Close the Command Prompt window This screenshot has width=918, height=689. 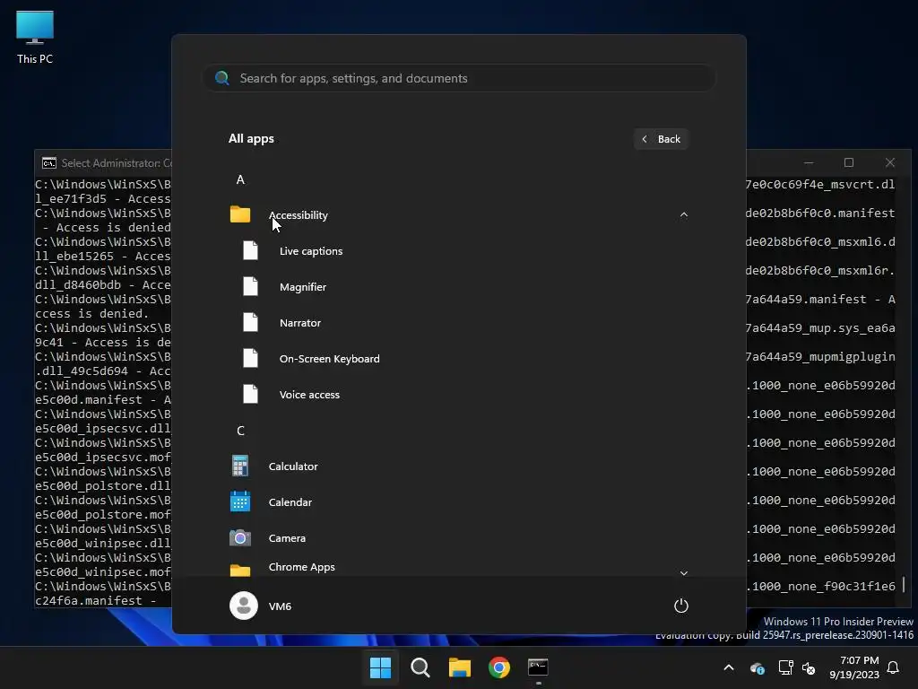(890, 162)
